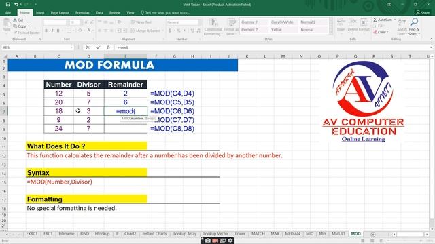Toggle Underline formatting
The width and height of the screenshot is (435, 244).
coord(58,30)
